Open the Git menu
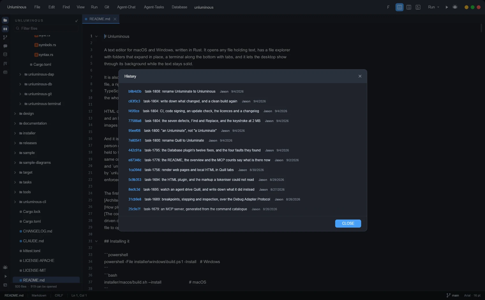Image resolution: width=485 pixels, height=300 pixels. [107, 7]
